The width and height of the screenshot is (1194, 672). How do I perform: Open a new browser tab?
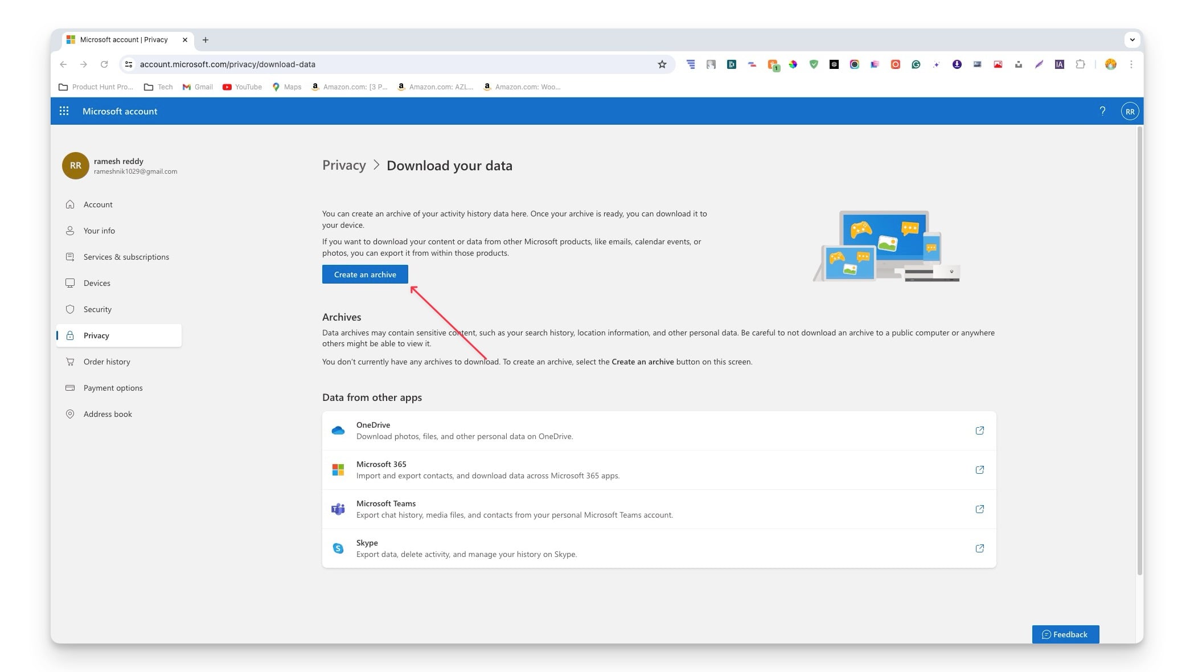(206, 40)
